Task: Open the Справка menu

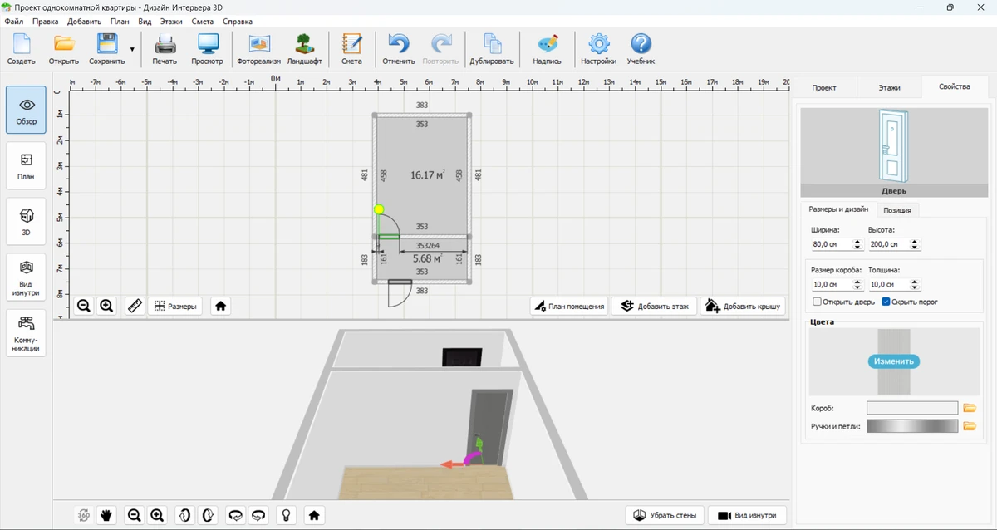Action: [238, 21]
